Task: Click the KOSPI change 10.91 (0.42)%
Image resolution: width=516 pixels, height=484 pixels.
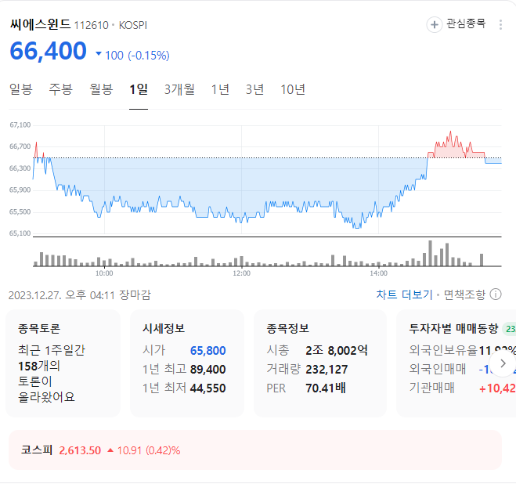Action: click(149, 450)
